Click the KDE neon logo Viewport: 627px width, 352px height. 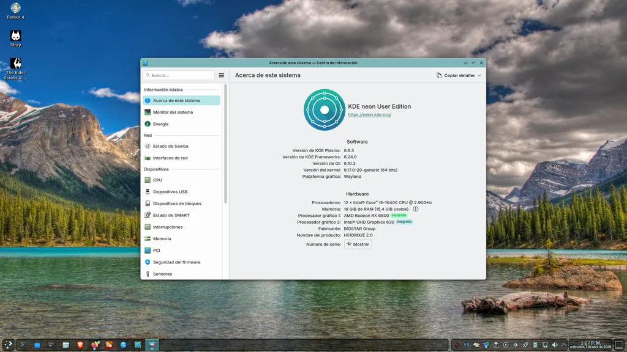click(325, 110)
